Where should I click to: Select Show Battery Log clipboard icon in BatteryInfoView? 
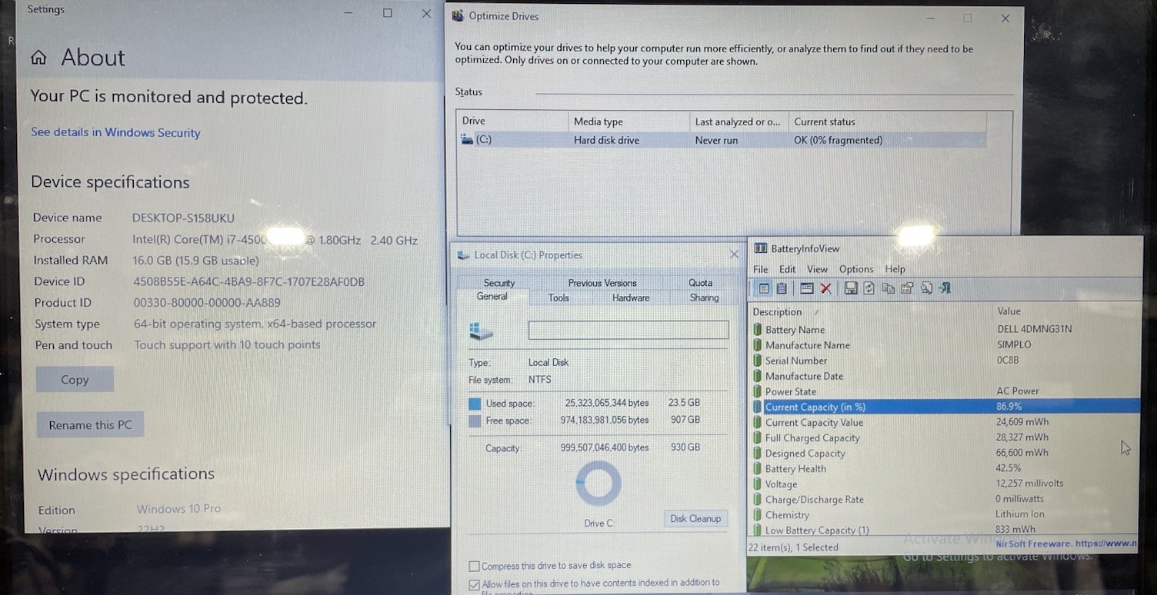coord(782,288)
